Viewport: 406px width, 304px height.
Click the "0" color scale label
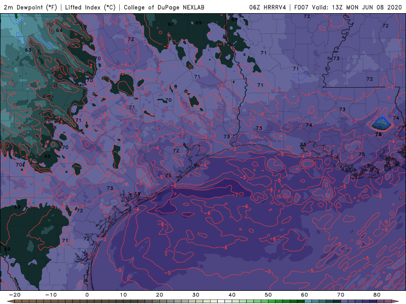click(87, 295)
